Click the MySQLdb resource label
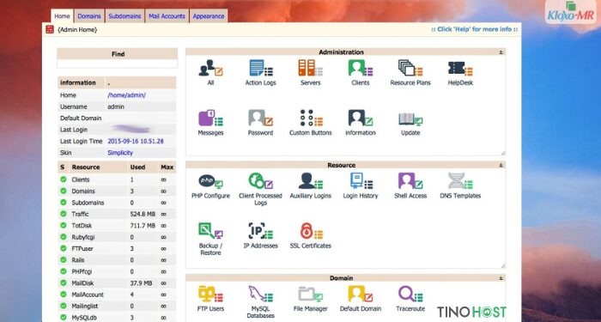Viewport: 601px width, 322px height. (x=84, y=318)
